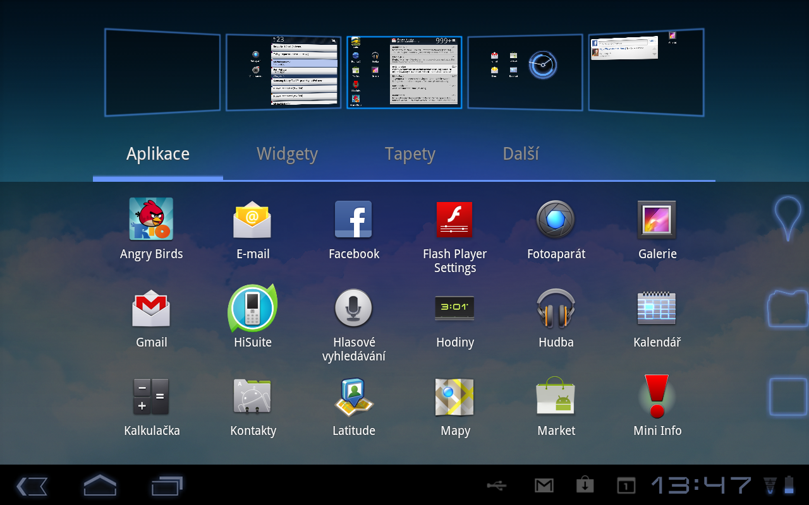Viewport: 809px width, 505px height.
Task: Open the Mini Info app
Action: pyautogui.click(x=657, y=396)
